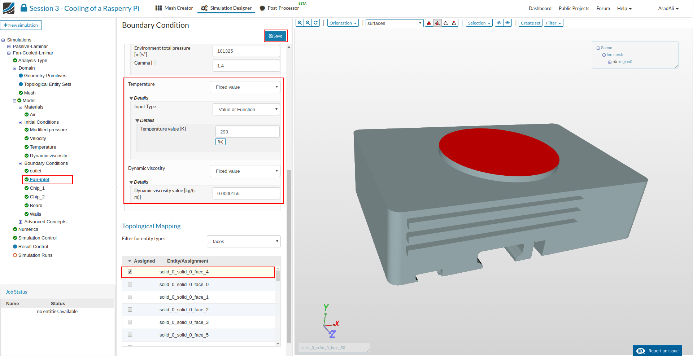The image size is (693, 356).
Task: Switch to the Mesh Creator tab
Action: [174, 8]
